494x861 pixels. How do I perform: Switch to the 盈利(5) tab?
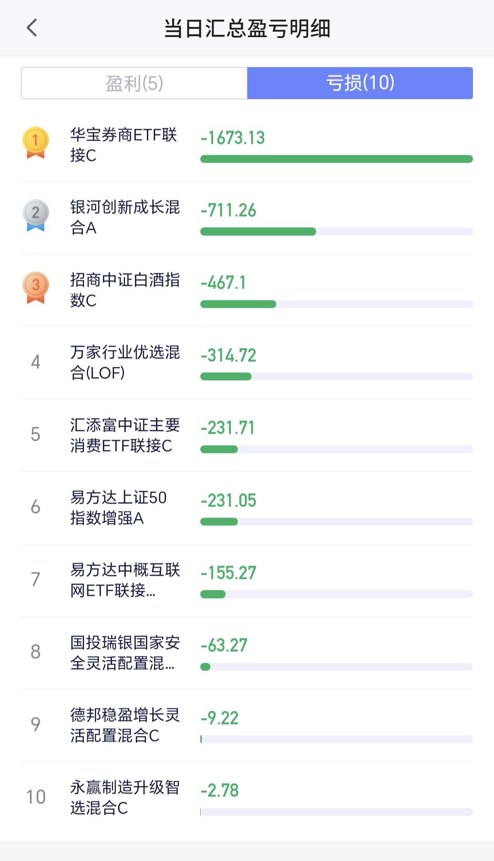pos(134,83)
